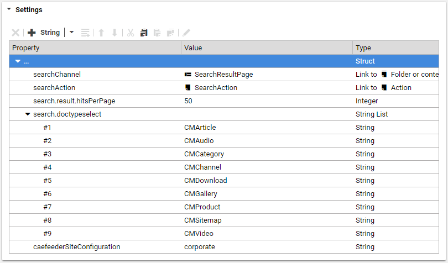Click the CMCategory value
Viewport: 448px width, 263px height.
pos(204,154)
